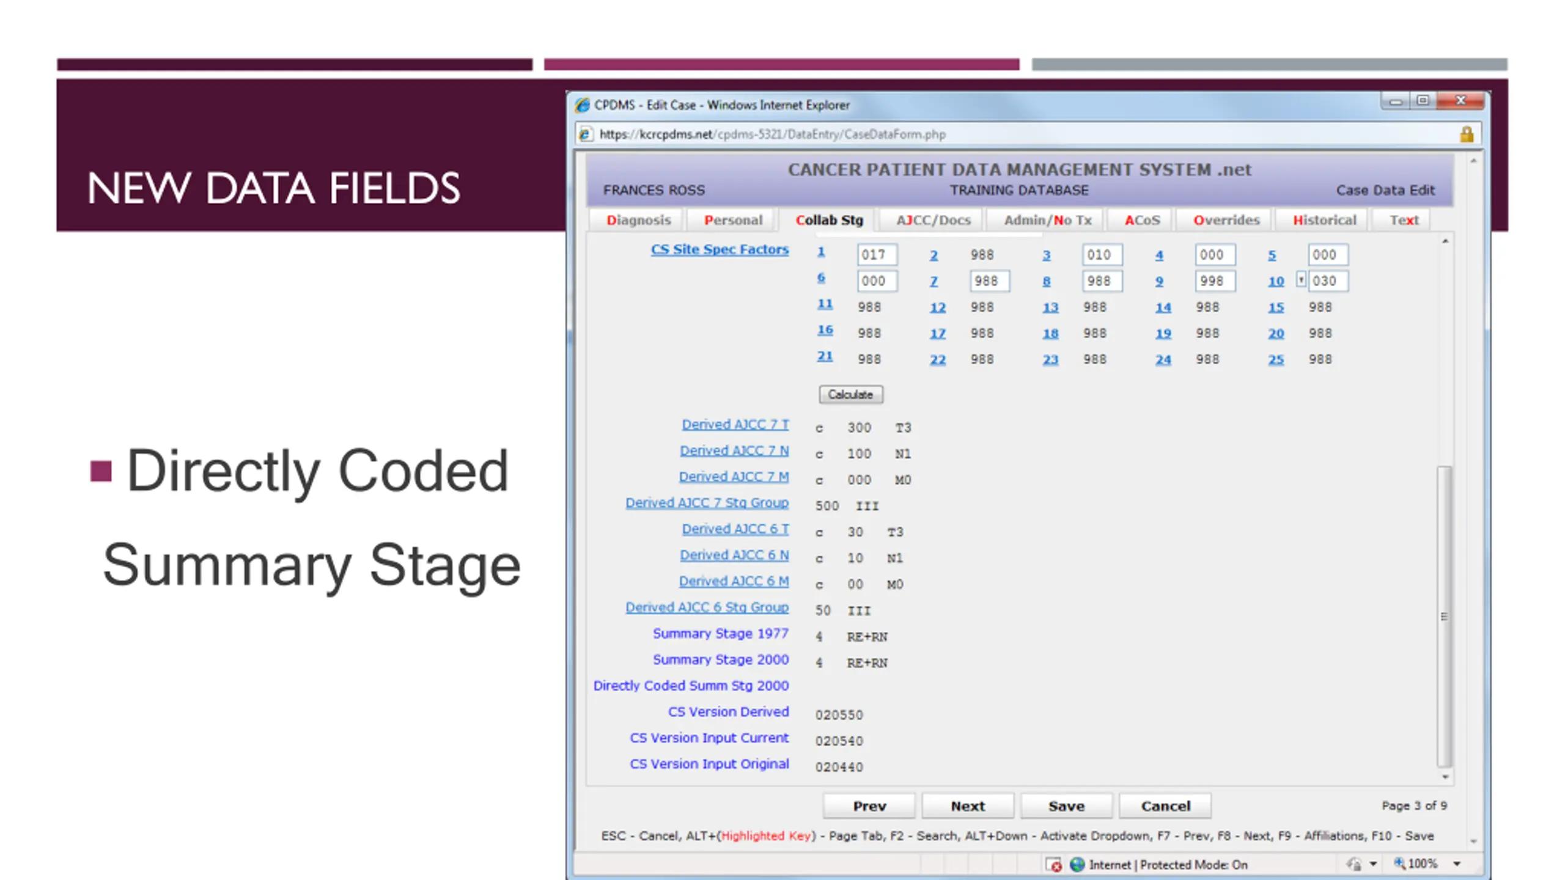Screen dimensions: 1565x880
Task: Click the site factor 7 input field
Action: [990, 281]
